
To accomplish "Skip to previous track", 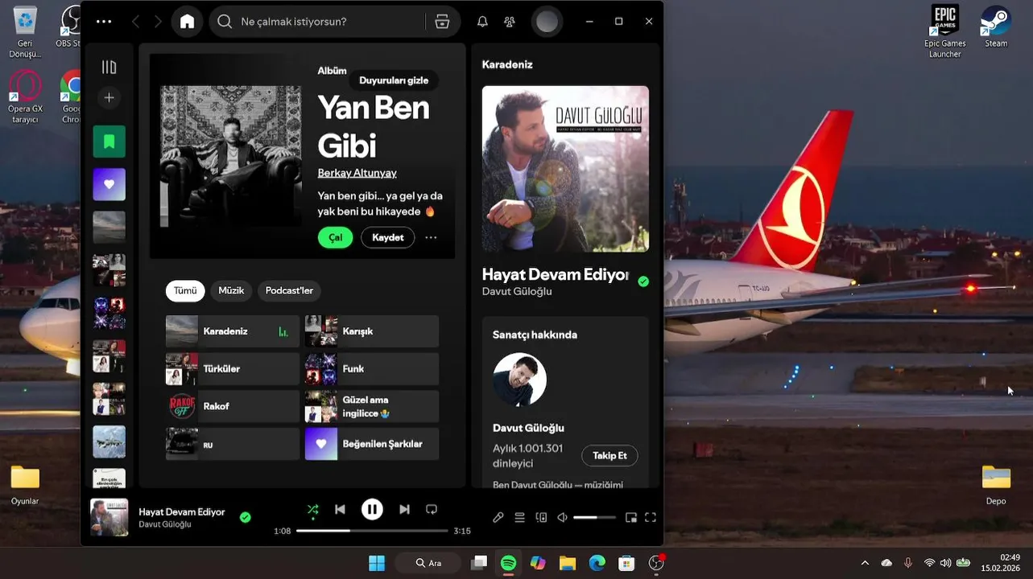I will [340, 509].
